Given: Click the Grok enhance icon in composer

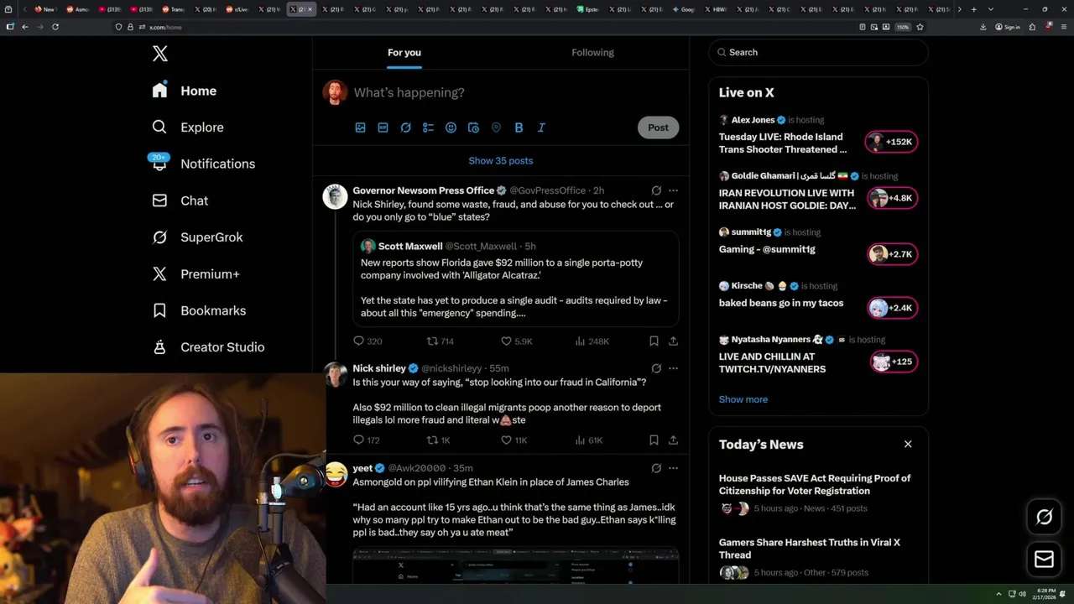Looking at the screenshot, I should click(405, 128).
